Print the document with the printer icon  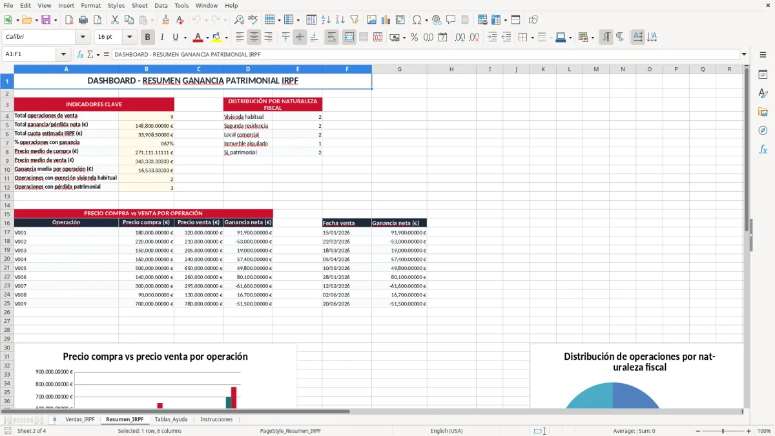[83, 20]
